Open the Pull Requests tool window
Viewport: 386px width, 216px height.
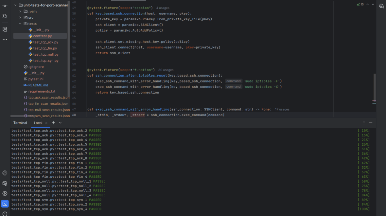point(5,16)
